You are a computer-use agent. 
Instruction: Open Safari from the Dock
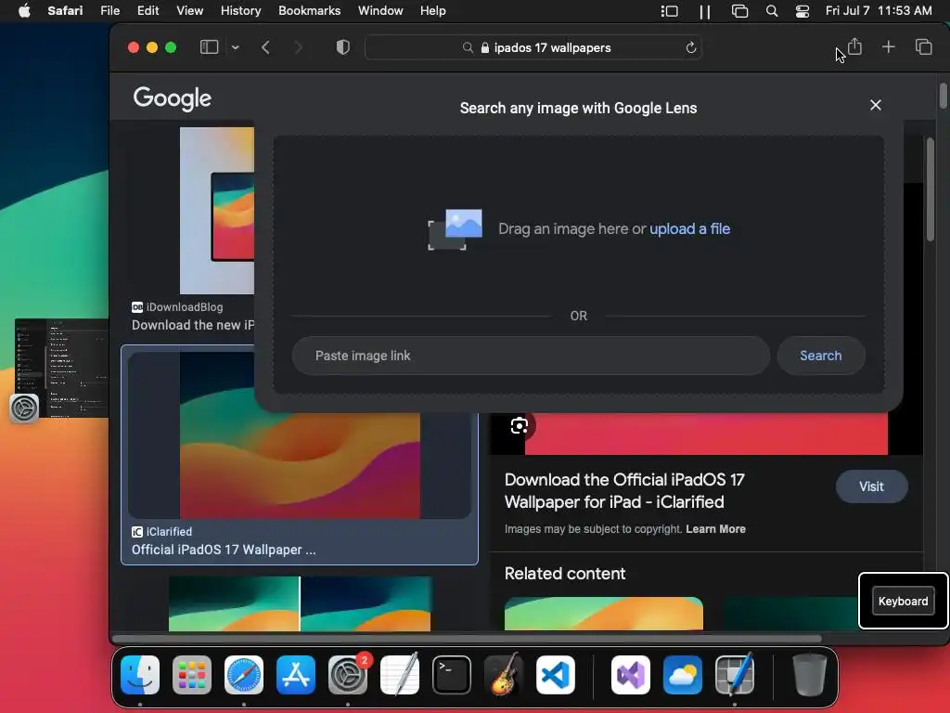[244, 675]
